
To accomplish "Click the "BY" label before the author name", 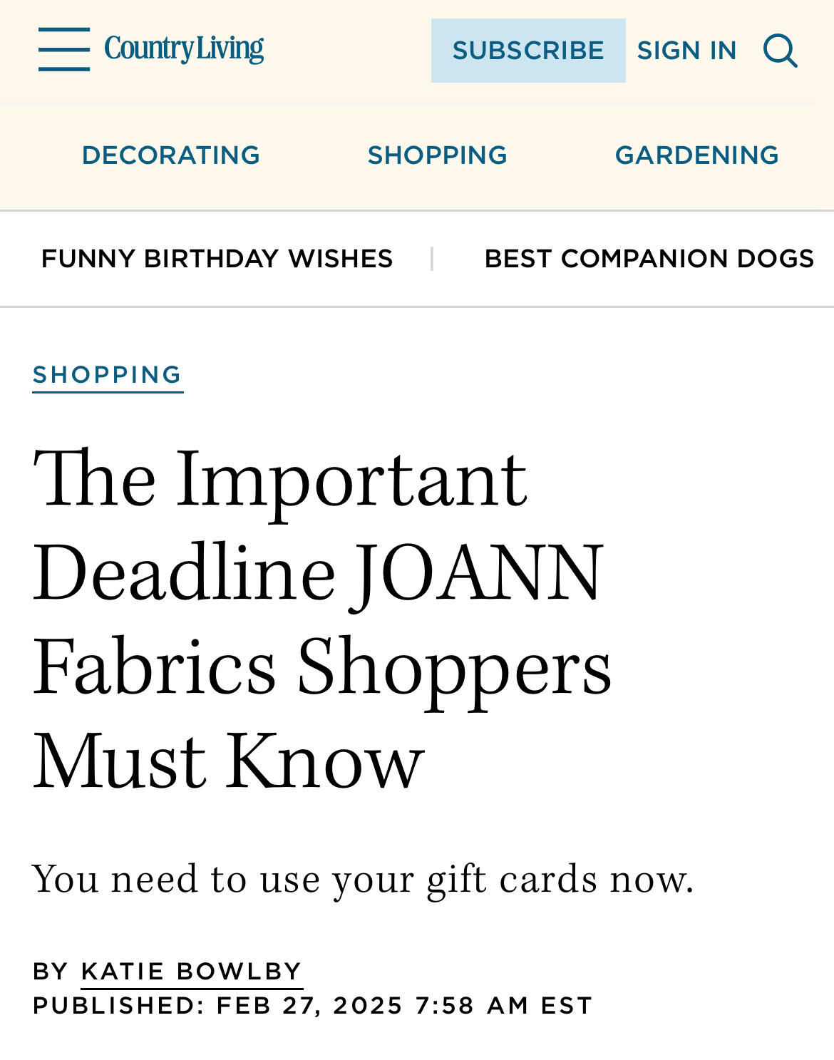I will coord(51,971).
